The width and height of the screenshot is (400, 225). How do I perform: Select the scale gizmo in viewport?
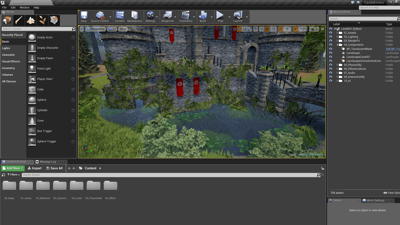(249, 29)
